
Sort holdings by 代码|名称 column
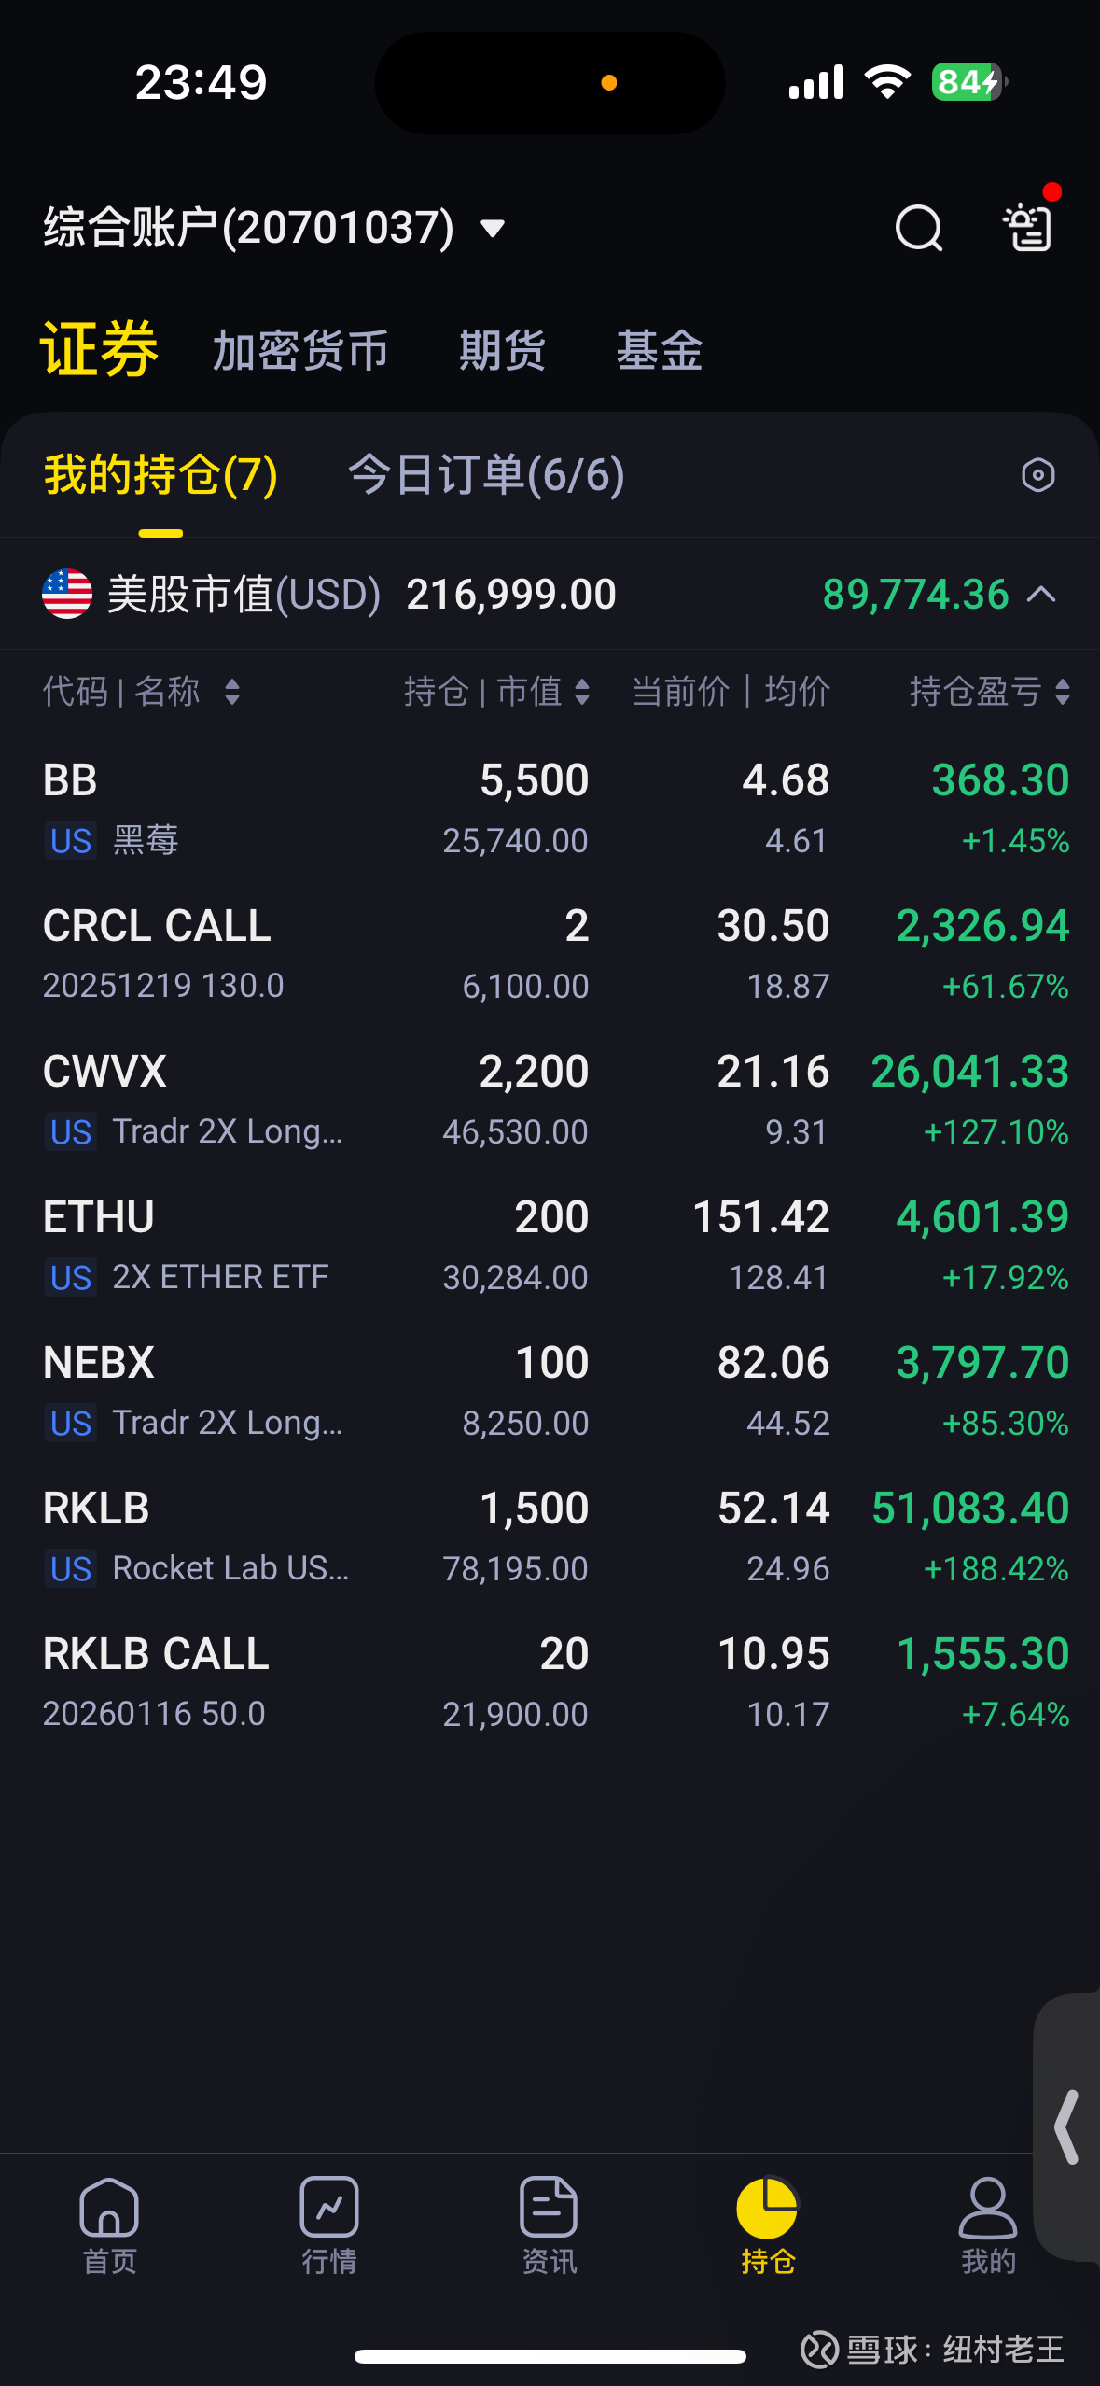232,692
